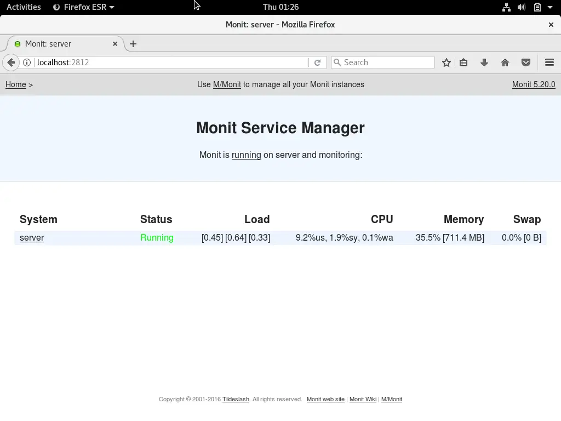Screen dimensions: 561x421
Task: Select the Monit: server browser tab
Action: click(60, 44)
